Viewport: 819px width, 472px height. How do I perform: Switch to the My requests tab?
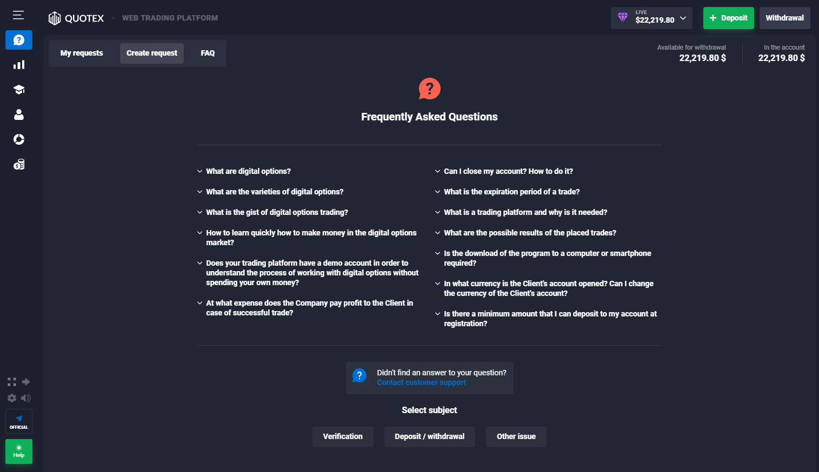(82, 53)
